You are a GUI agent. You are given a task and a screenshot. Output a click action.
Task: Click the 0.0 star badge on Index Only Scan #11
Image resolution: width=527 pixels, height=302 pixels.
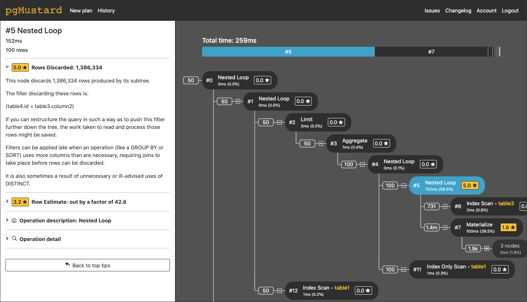tap(500, 269)
